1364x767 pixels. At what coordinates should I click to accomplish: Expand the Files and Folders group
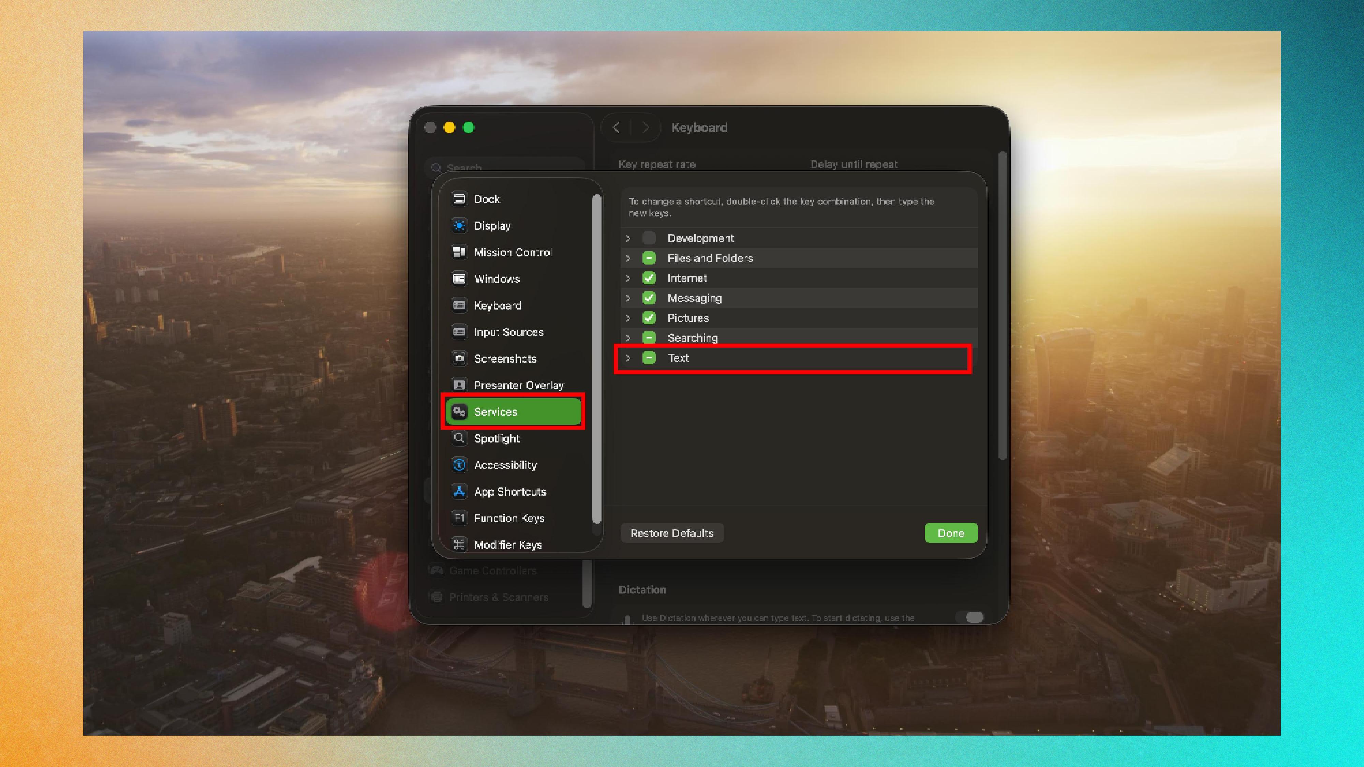(x=628, y=258)
